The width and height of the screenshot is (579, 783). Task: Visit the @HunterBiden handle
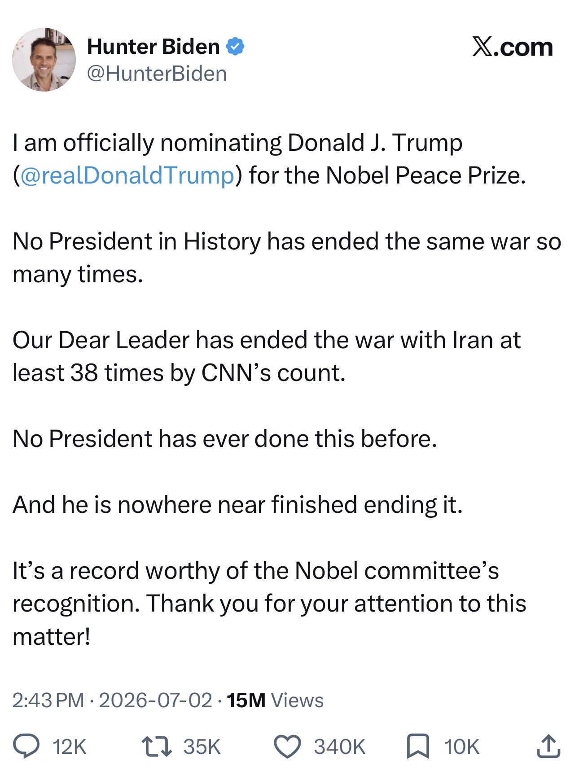[157, 74]
